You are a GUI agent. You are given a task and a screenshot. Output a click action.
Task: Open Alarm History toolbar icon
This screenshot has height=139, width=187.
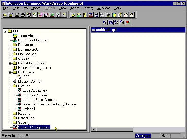(114, 15)
